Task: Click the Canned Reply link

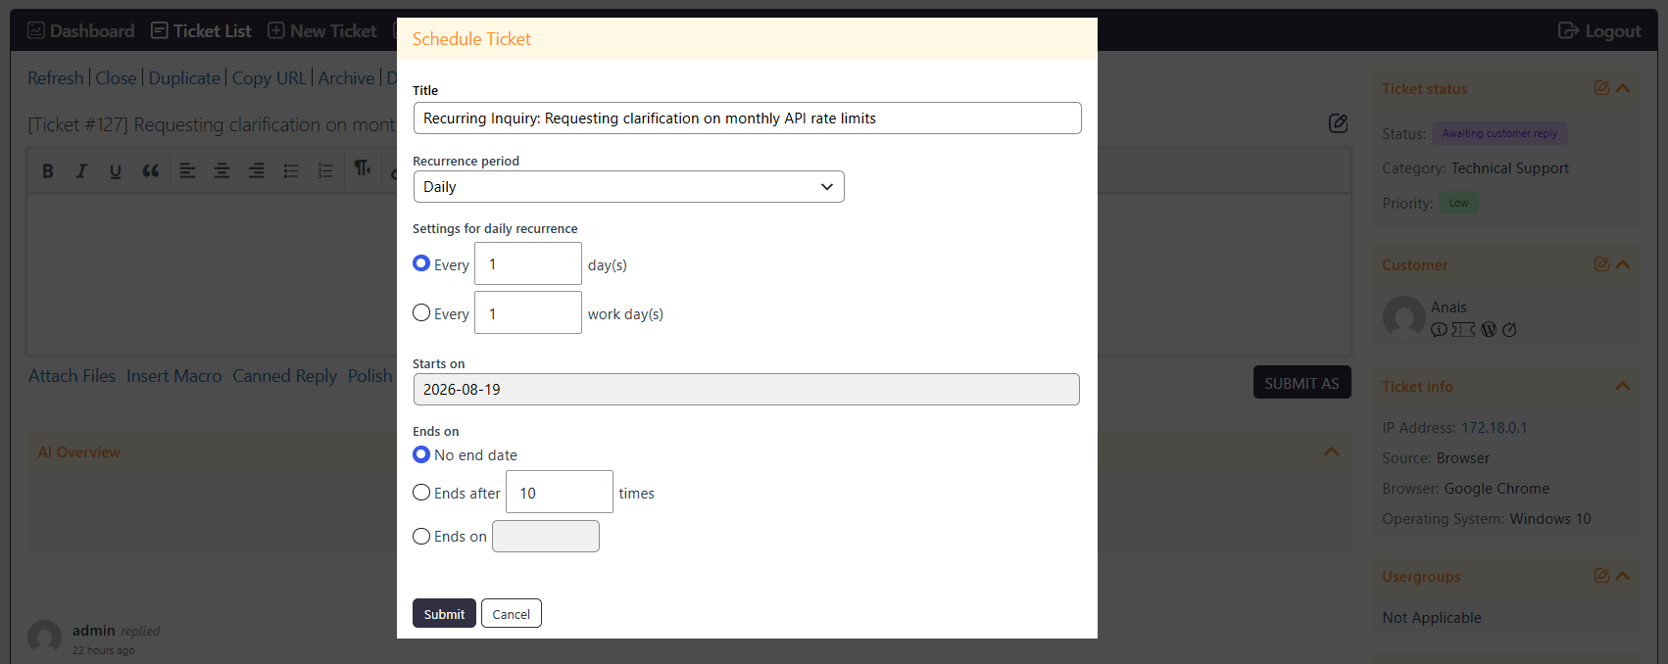Action: click(x=284, y=376)
